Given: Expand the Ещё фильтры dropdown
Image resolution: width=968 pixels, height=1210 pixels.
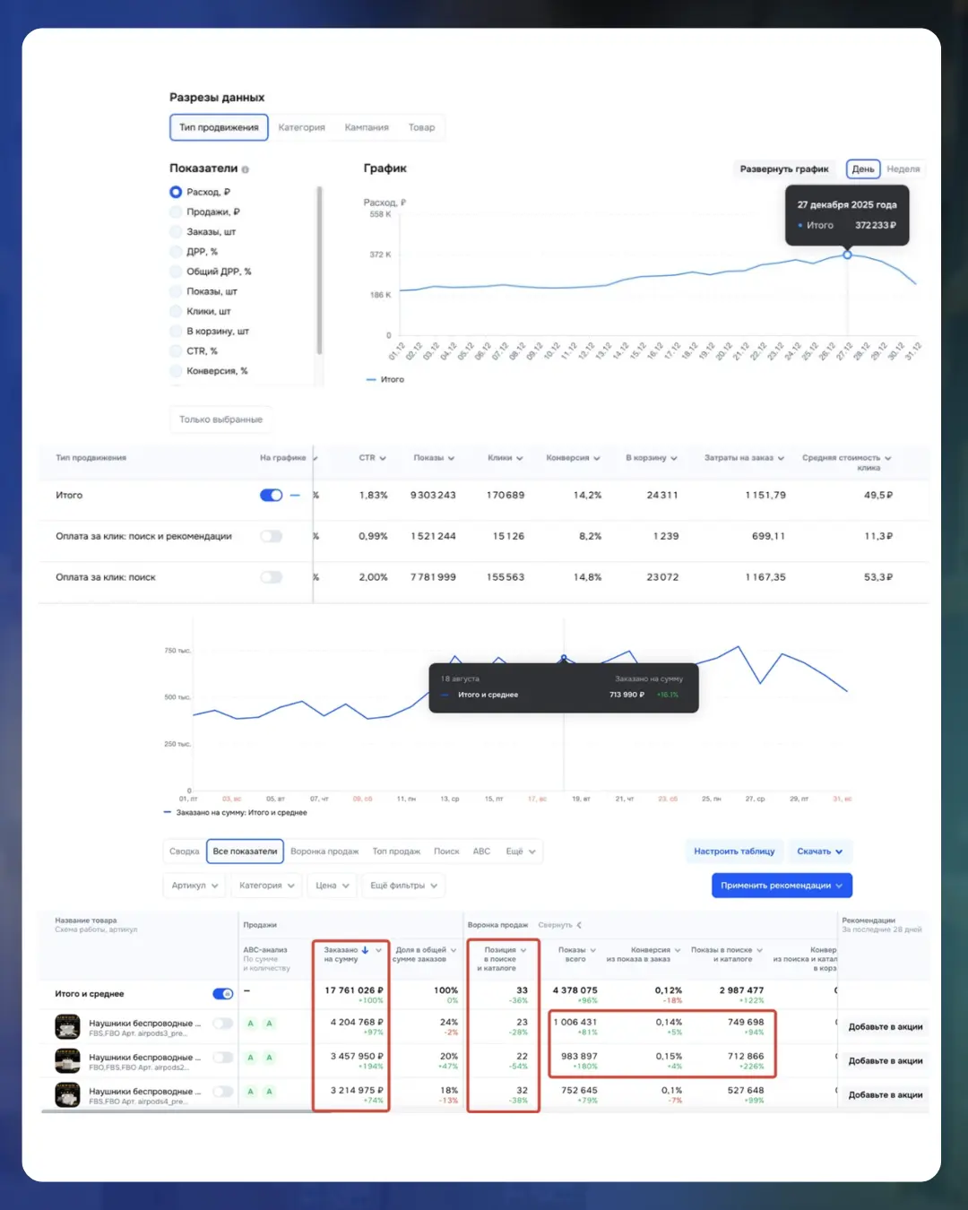Looking at the screenshot, I should tap(404, 886).
